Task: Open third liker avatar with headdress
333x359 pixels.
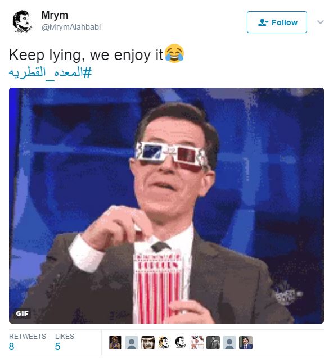Action: point(148,343)
